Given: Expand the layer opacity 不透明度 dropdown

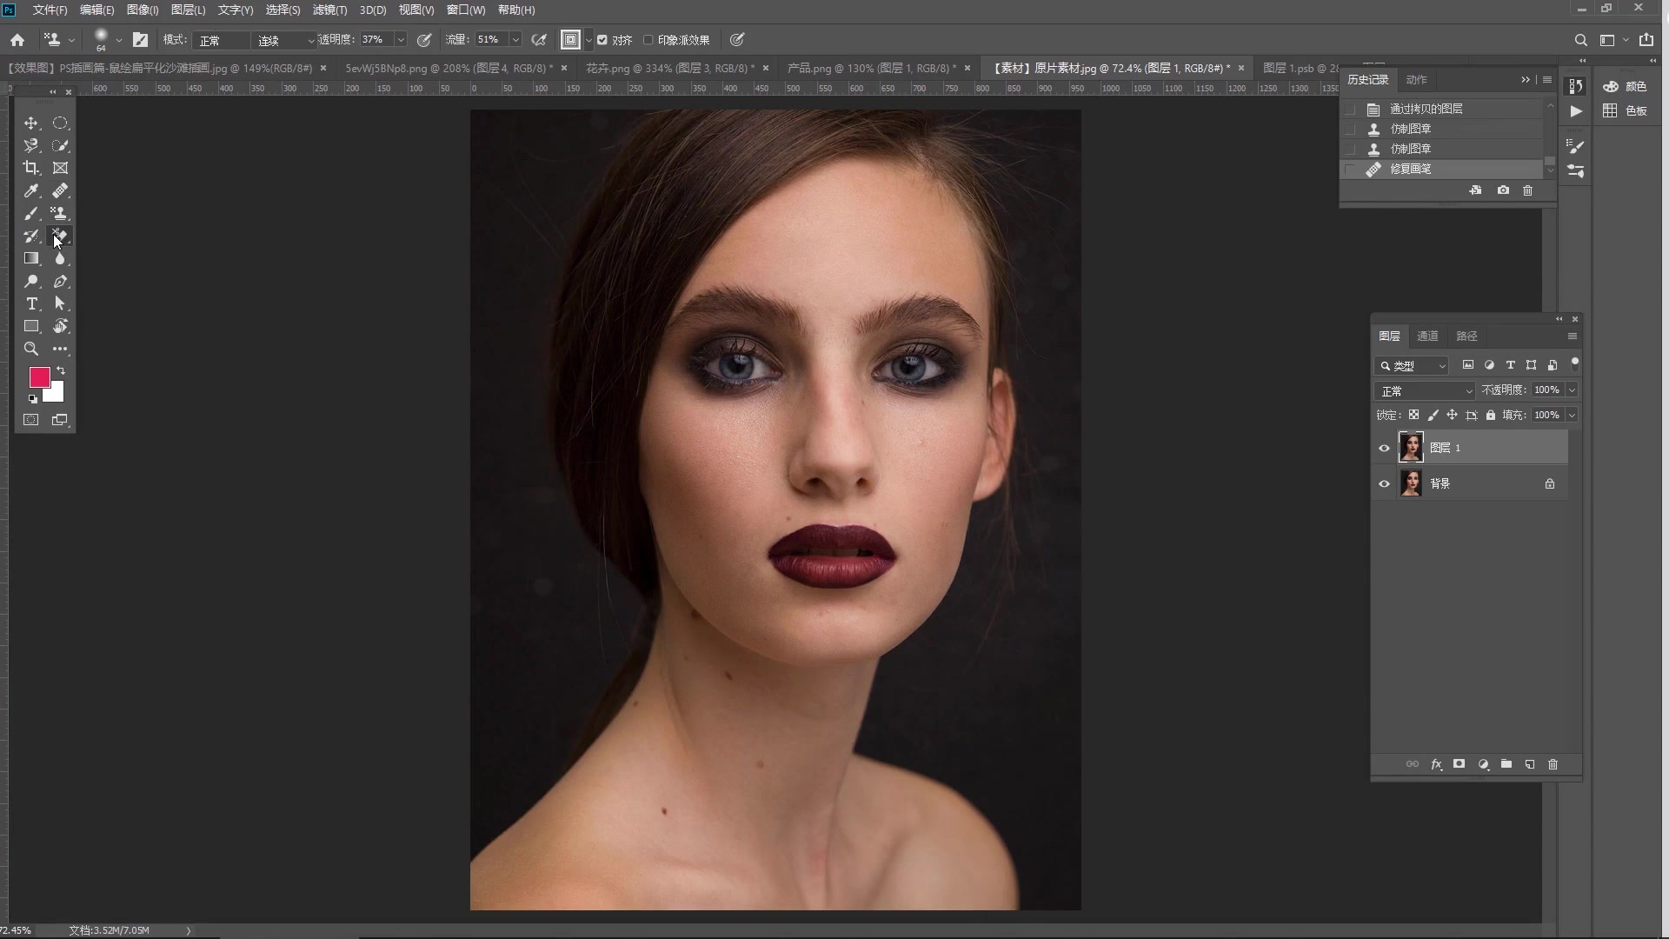Looking at the screenshot, I should pos(1572,390).
